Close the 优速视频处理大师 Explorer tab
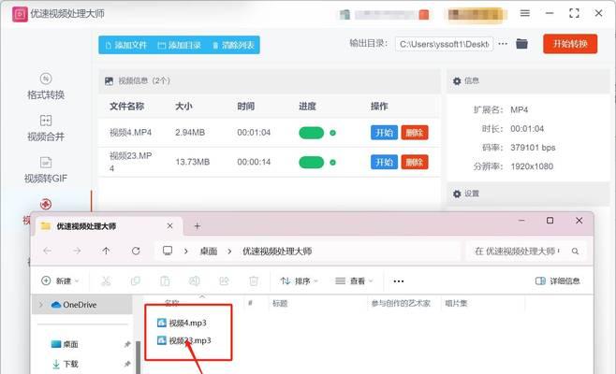This screenshot has width=616, height=374. (x=169, y=226)
